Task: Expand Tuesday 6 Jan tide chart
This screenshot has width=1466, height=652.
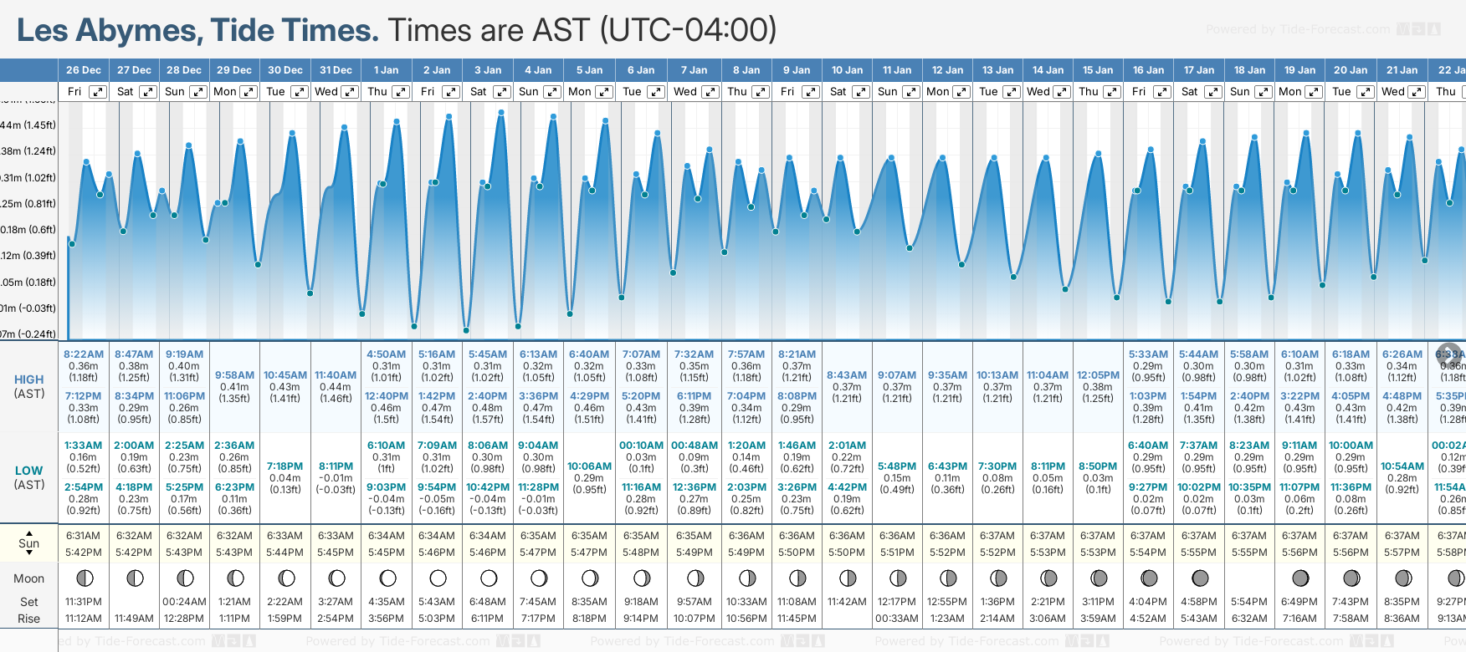Action: [656, 92]
